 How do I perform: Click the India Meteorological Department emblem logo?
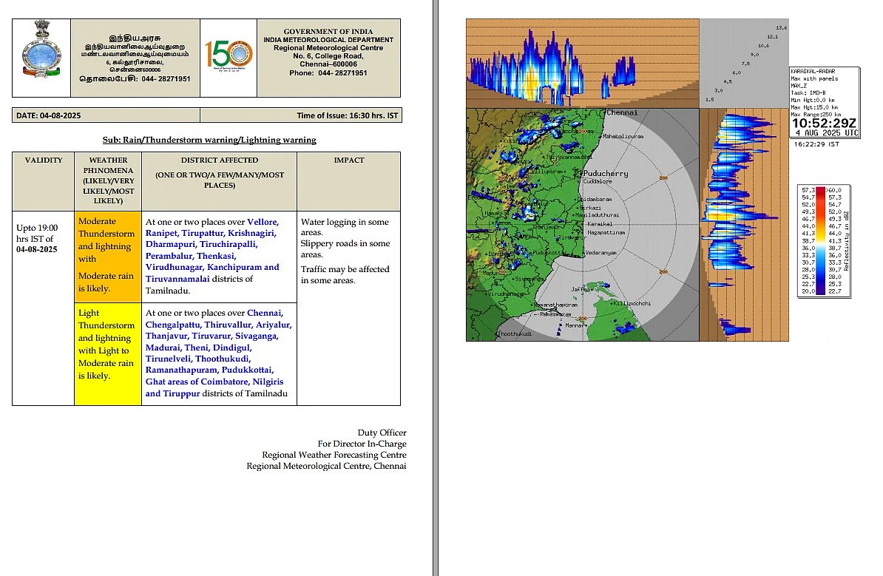pyautogui.click(x=41, y=50)
